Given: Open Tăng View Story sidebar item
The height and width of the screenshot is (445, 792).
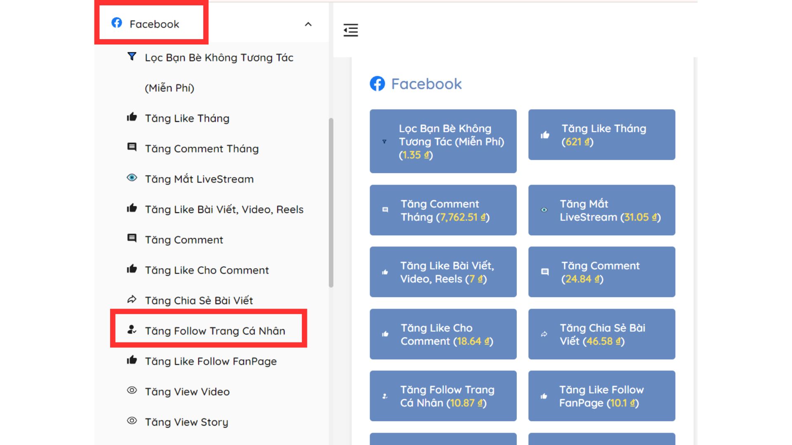Looking at the screenshot, I should click(x=186, y=422).
